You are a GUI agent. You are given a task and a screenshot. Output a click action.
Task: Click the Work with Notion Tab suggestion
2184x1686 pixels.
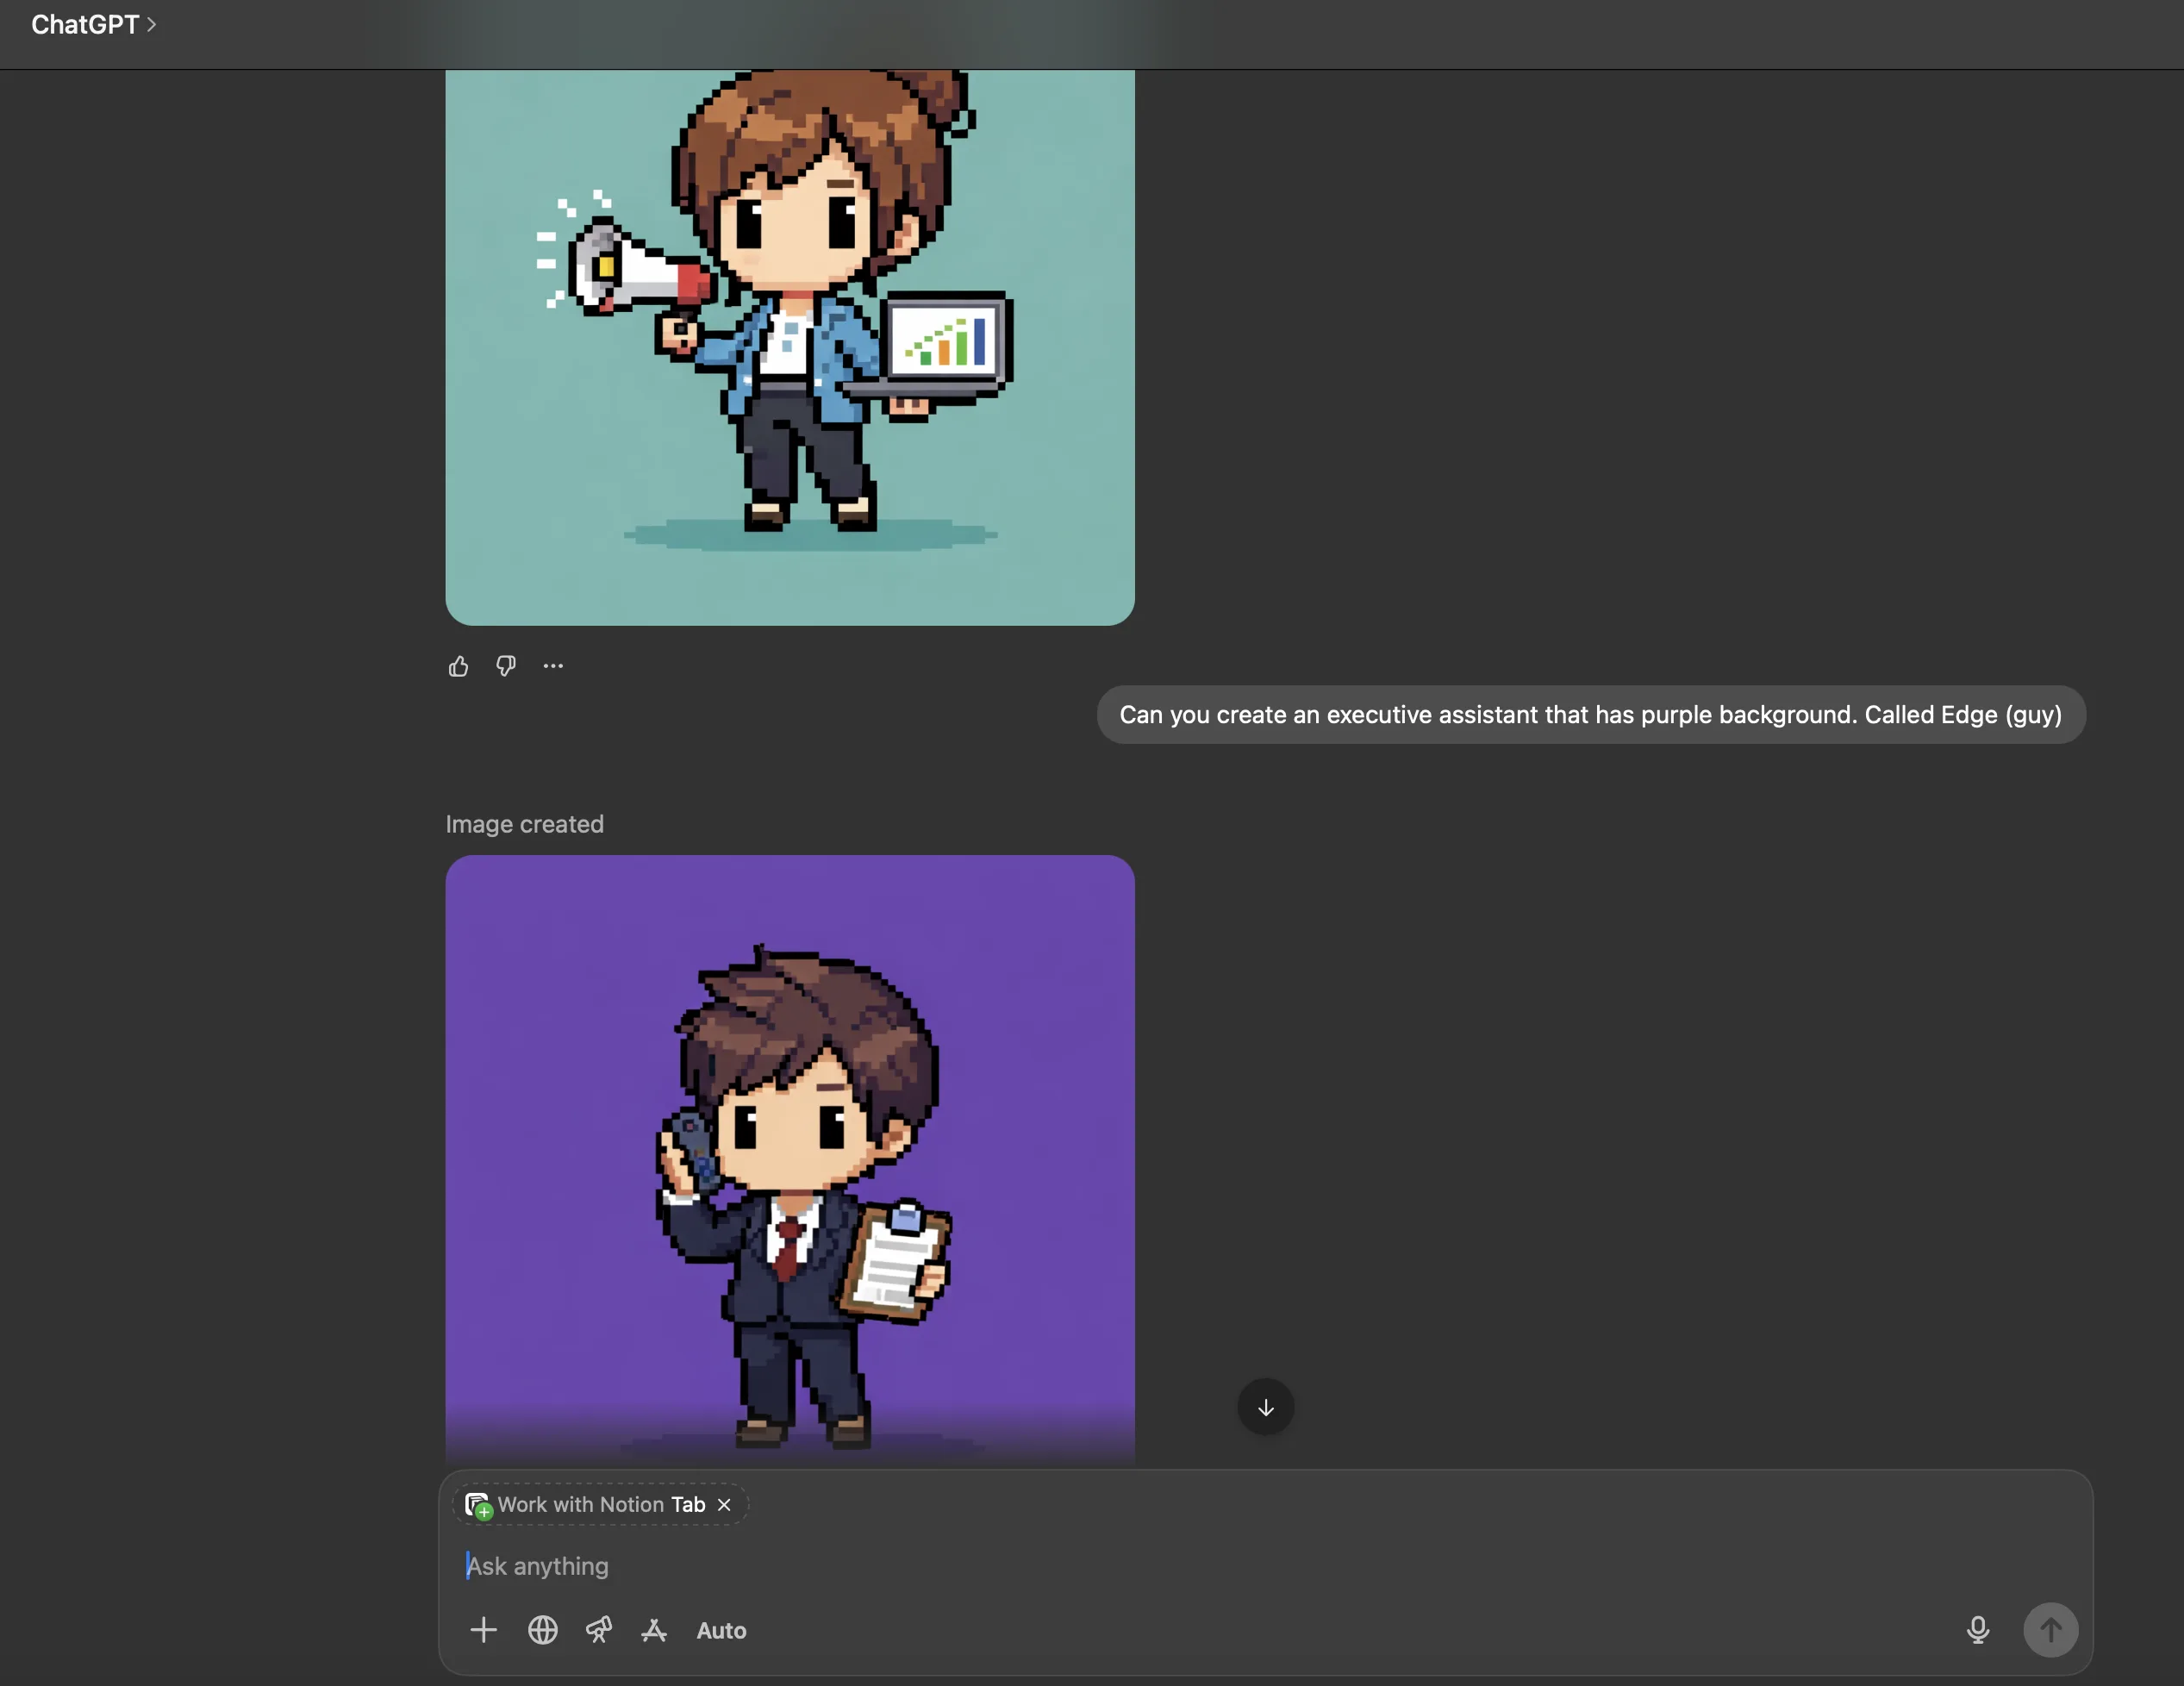tap(601, 1505)
